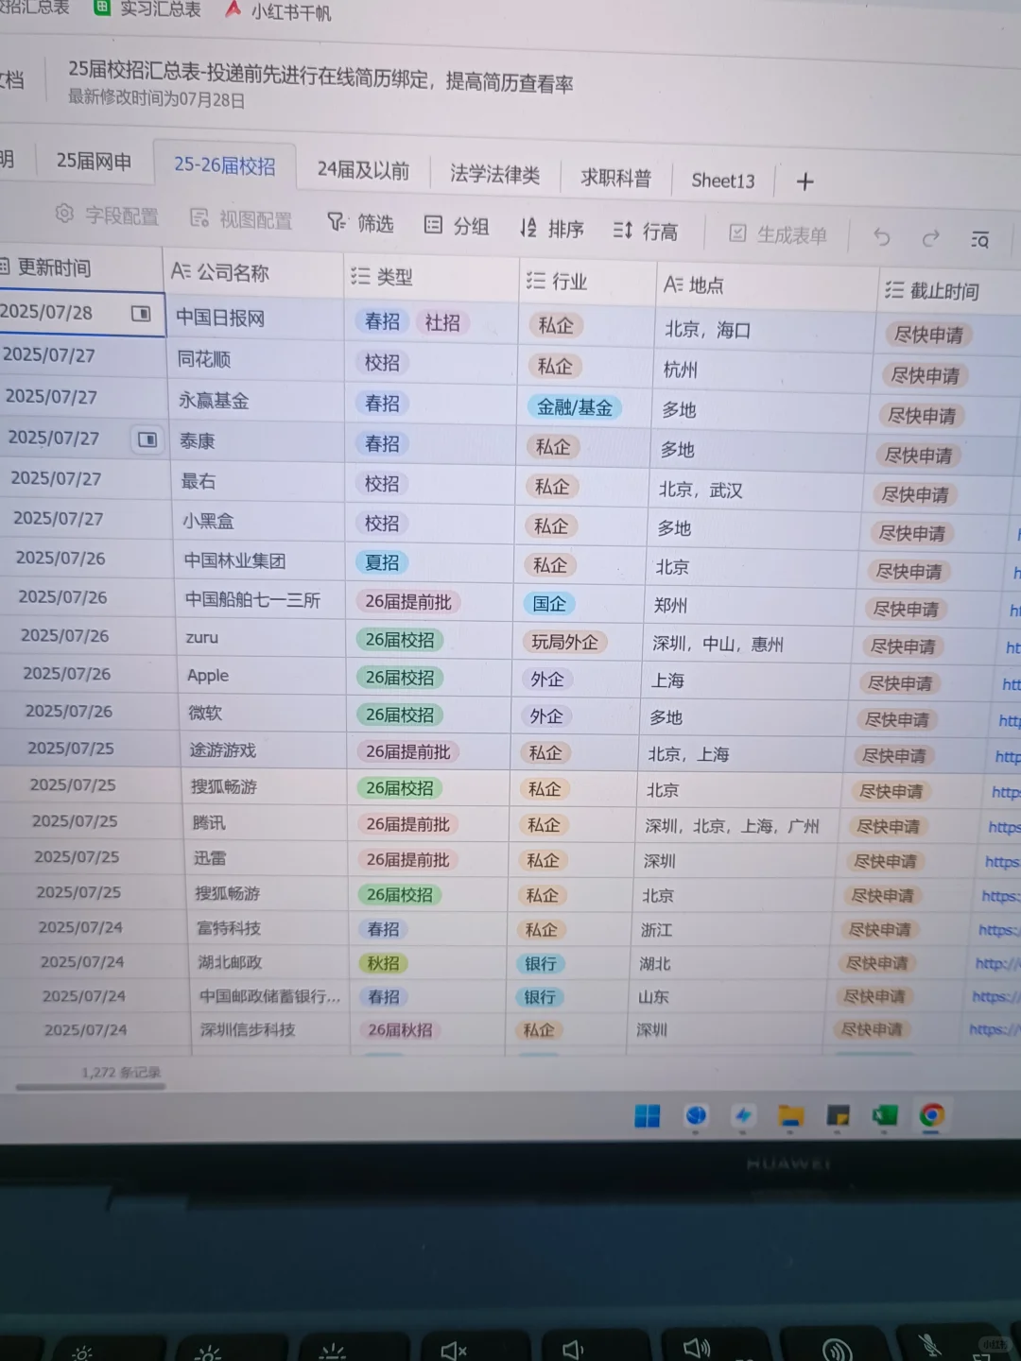Open https link in 湖北邮政 row
This screenshot has width=1021, height=1361.
click(996, 963)
